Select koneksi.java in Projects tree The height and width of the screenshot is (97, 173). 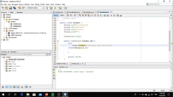coord(17,26)
